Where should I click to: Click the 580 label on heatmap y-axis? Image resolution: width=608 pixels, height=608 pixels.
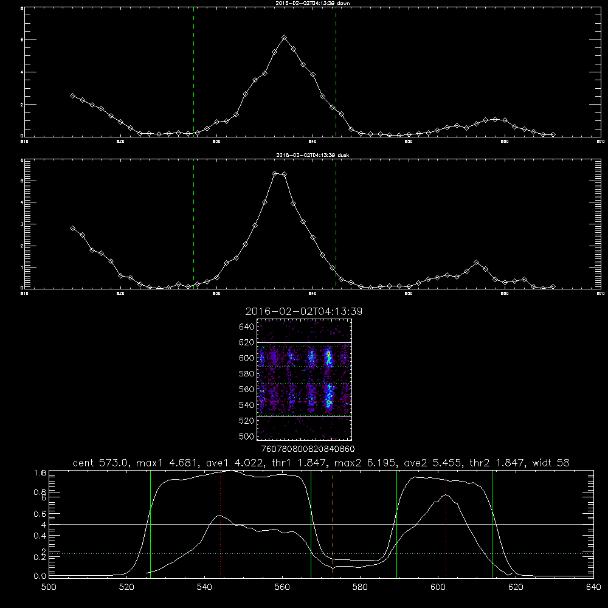point(247,374)
